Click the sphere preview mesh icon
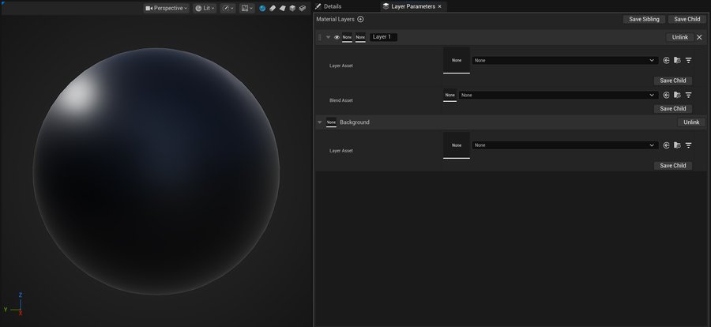Screen dimensions: 711x327 (262, 8)
